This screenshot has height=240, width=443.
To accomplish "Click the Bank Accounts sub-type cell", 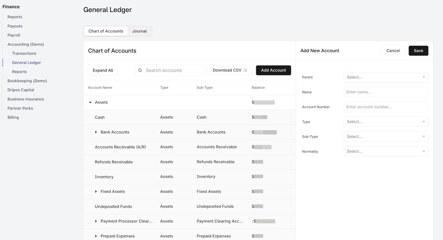I will pos(211,132).
